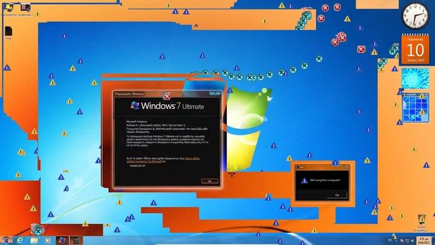Open Windows Explorer folder icon on taskbar
Viewport: 435px width, 245px height.
[34, 240]
